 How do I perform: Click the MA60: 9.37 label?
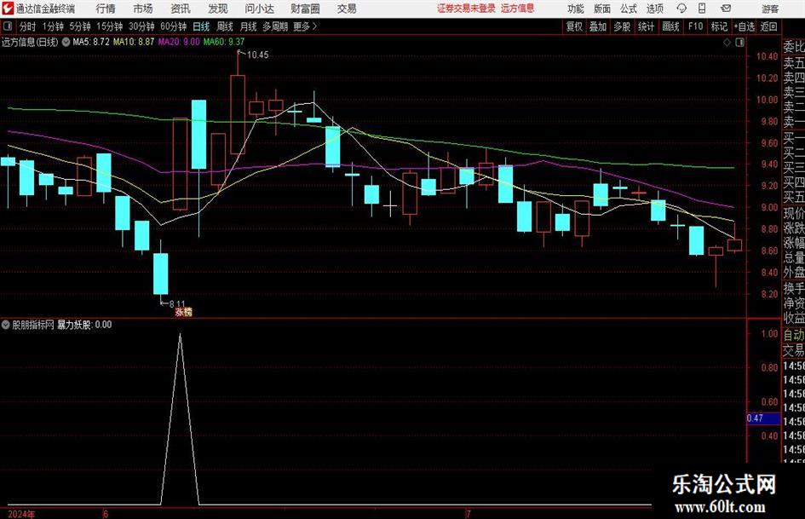(224, 42)
